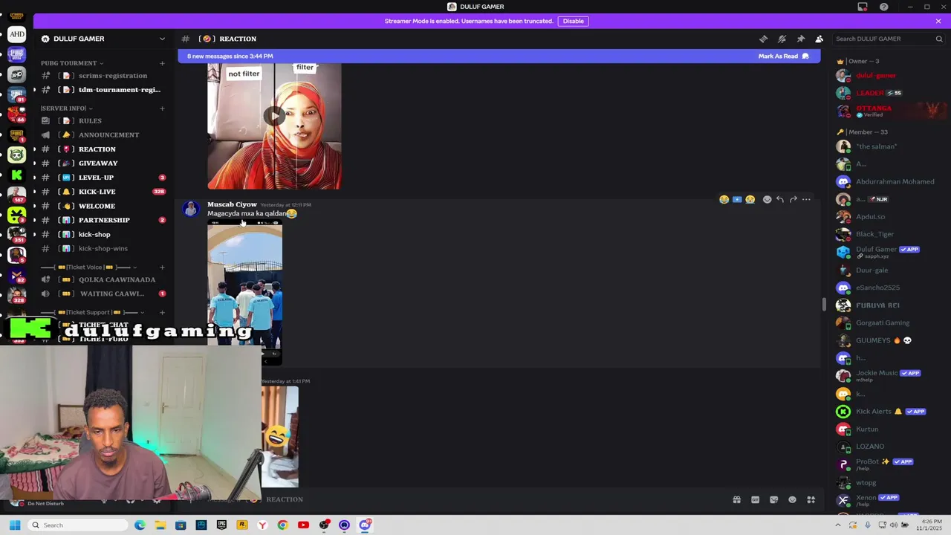Dismiss the Streamer Mode banner
The image size is (951, 535).
tap(938, 21)
